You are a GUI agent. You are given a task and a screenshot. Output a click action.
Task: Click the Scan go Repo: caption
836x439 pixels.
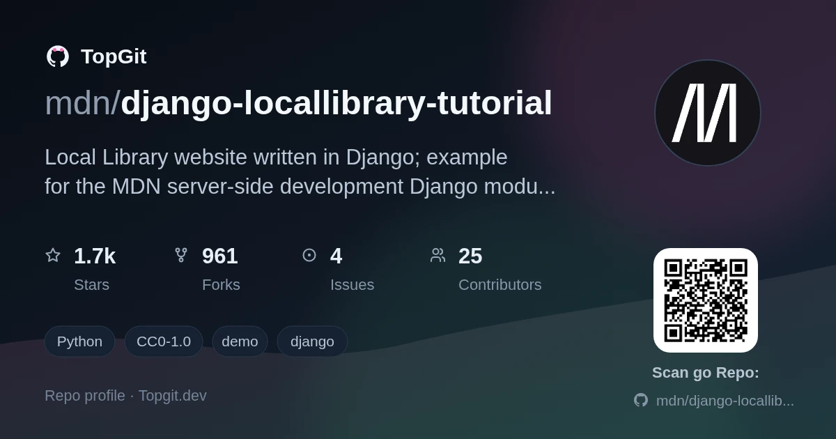click(706, 373)
